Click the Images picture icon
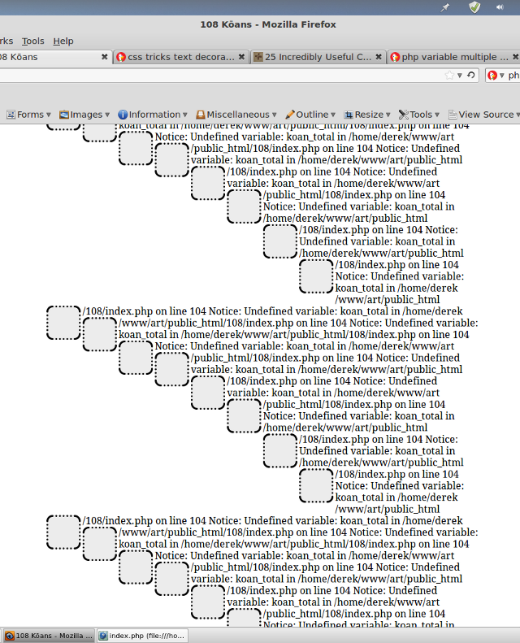This screenshot has width=520, height=643. click(64, 115)
